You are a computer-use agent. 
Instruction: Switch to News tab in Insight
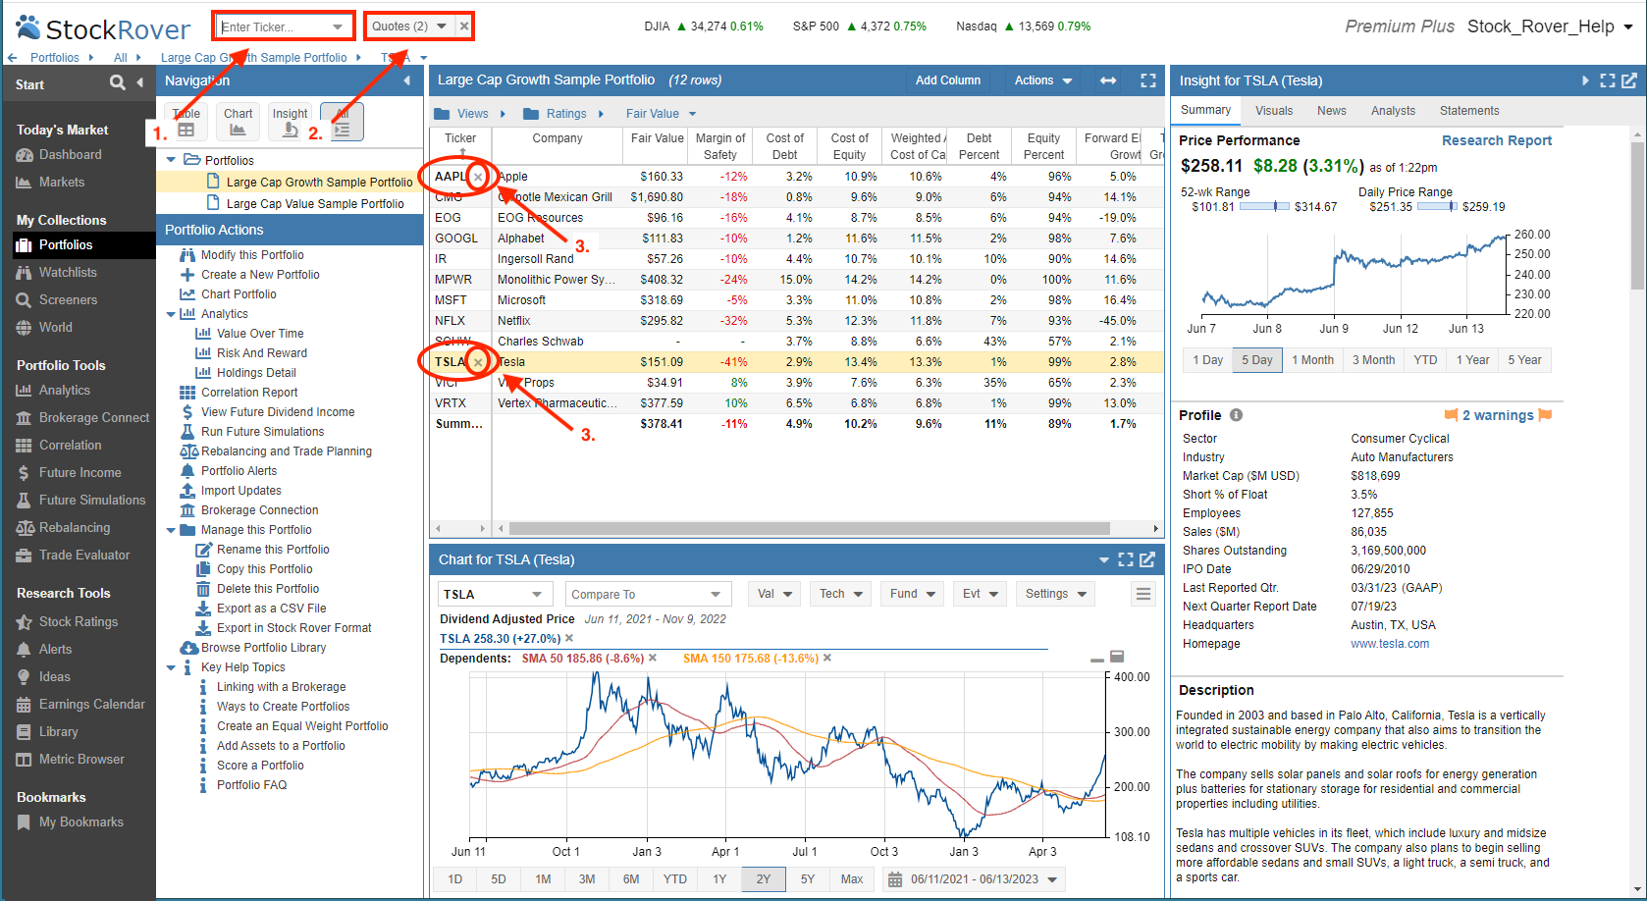click(x=1331, y=111)
